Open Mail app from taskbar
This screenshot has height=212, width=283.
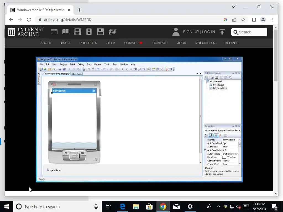(177, 206)
